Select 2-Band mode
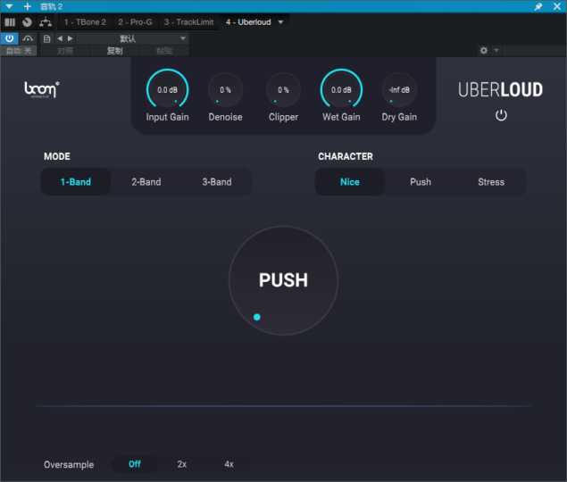The image size is (567, 482). tap(146, 182)
